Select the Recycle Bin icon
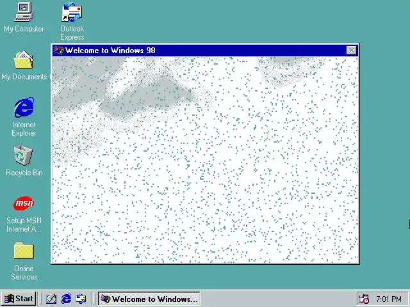The width and height of the screenshot is (410, 307). pos(23,155)
